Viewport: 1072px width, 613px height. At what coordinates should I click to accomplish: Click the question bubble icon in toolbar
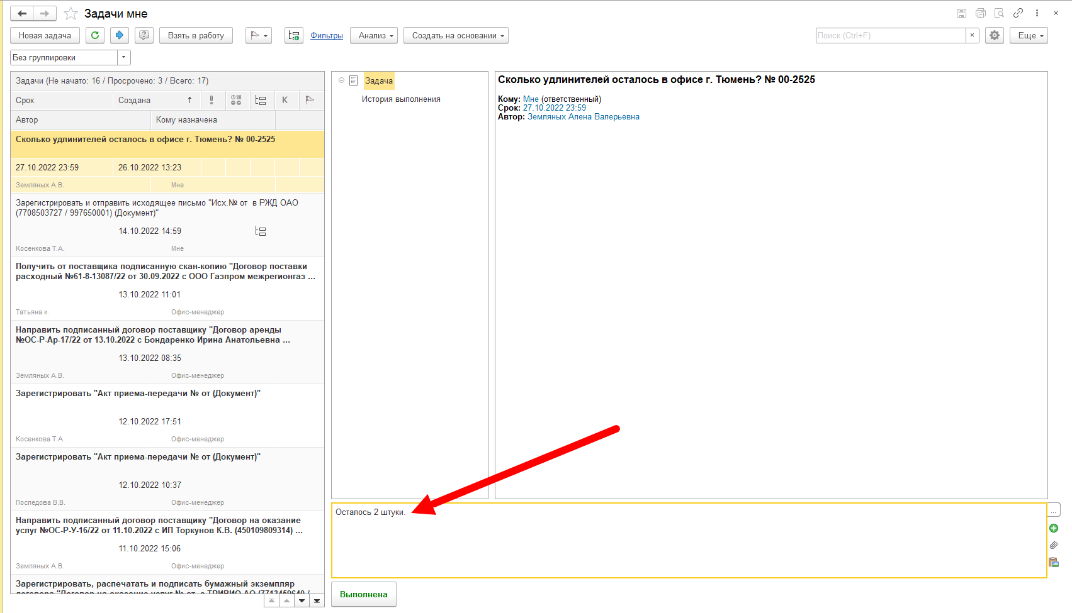click(144, 35)
